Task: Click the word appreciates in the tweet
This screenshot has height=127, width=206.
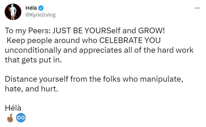Action: (100, 50)
